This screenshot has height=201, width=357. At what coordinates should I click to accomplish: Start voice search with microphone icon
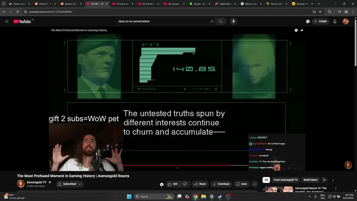pyautogui.click(x=233, y=21)
